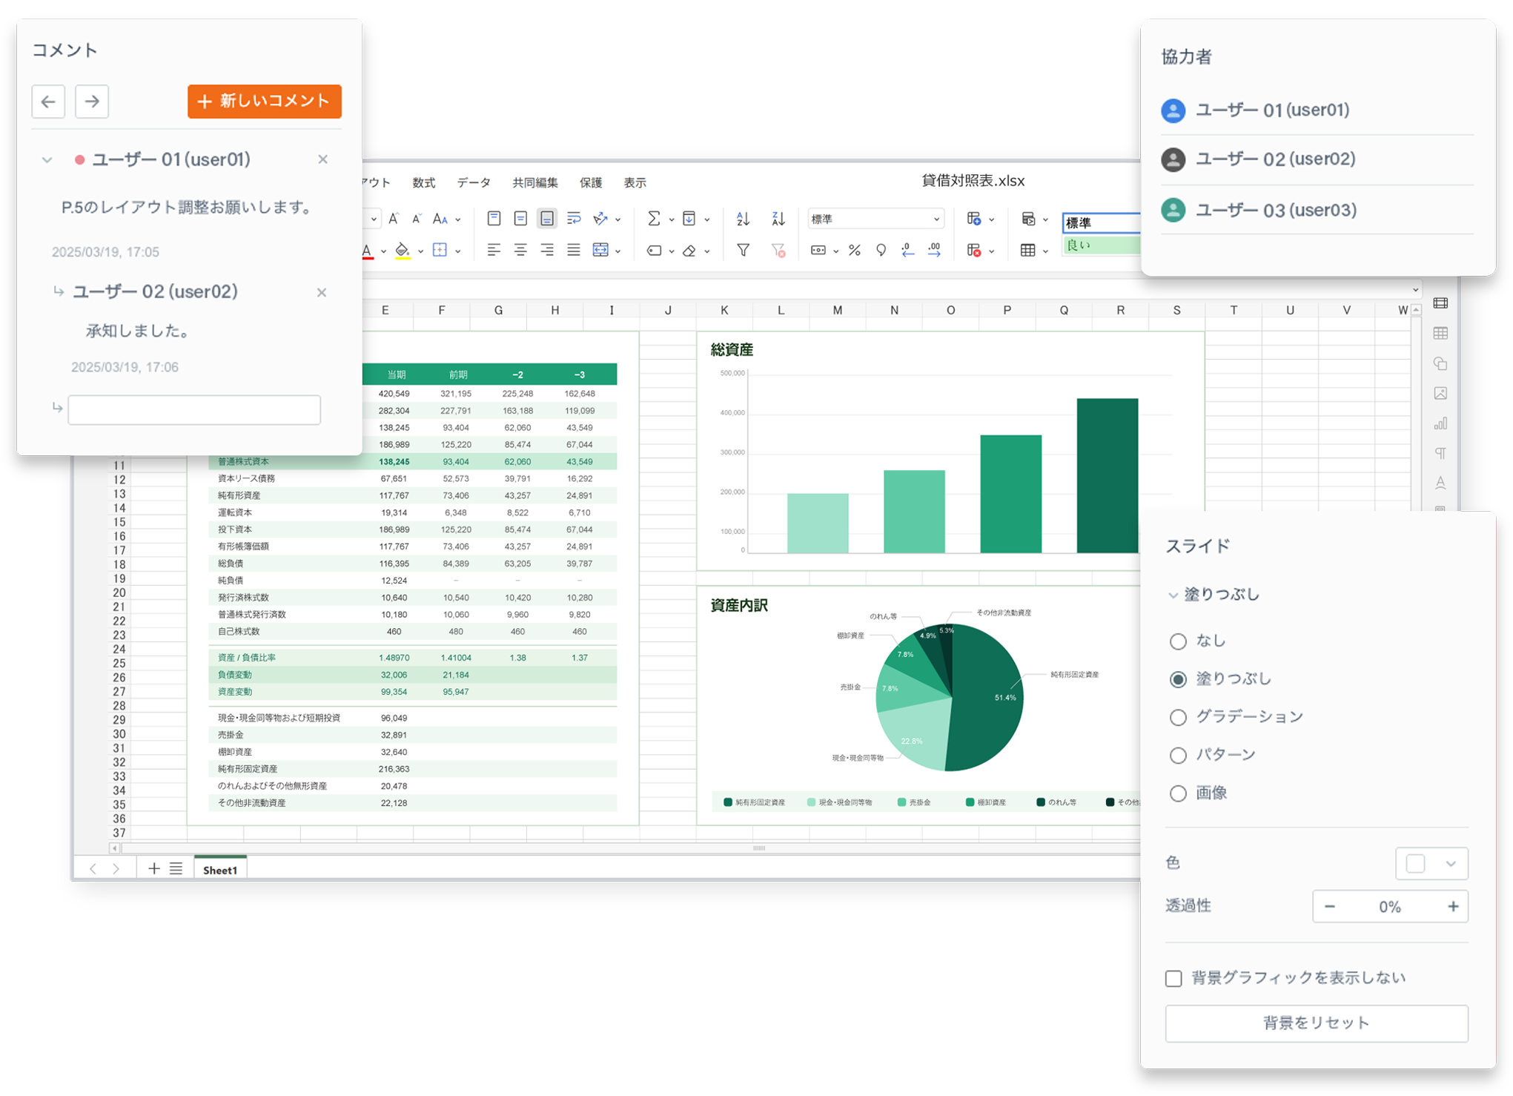Go to previous comment with left arrow
The image size is (1513, 1096).
[48, 102]
